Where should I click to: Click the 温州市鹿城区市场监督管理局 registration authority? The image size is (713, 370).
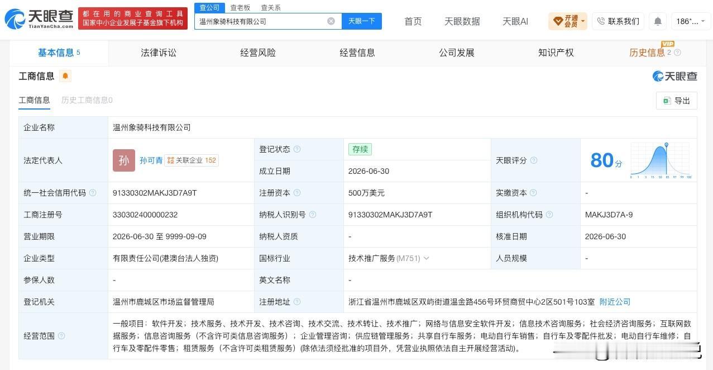[x=164, y=302]
